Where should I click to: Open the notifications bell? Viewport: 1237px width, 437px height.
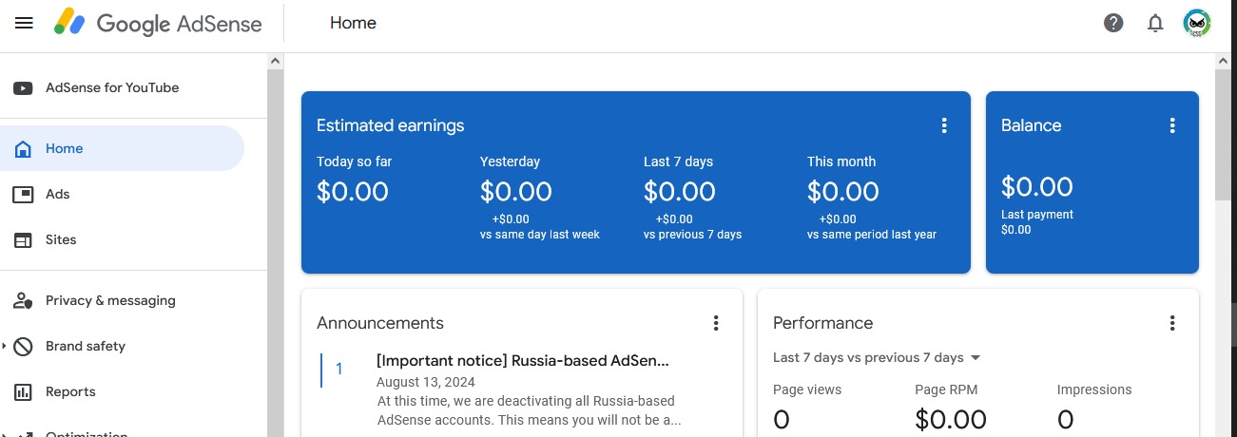click(x=1155, y=23)
